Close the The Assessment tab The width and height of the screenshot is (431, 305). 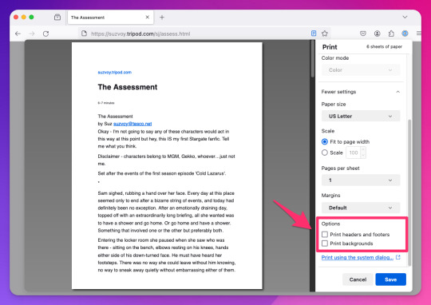click(148, 17)
